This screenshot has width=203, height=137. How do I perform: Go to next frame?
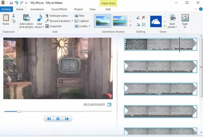[67, 119]
